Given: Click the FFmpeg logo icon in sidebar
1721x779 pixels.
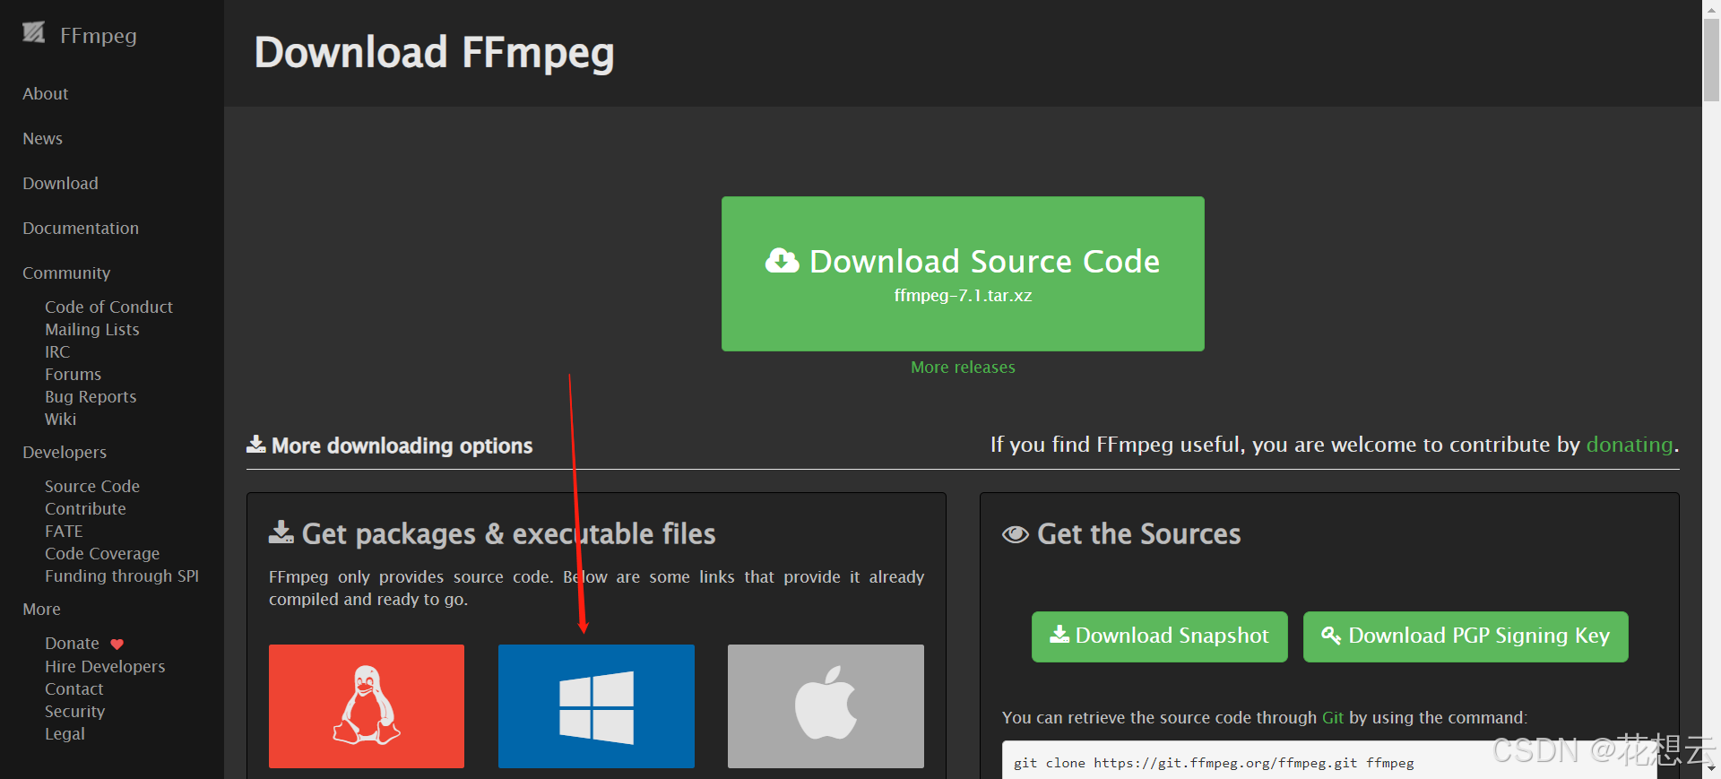Looking at the screenshot, I should (x=34, y=33).
